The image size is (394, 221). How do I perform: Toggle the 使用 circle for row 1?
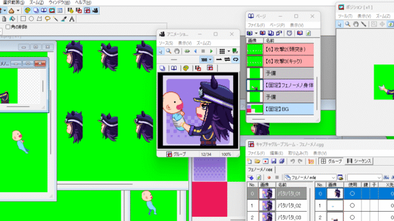[x=352, y=206]
